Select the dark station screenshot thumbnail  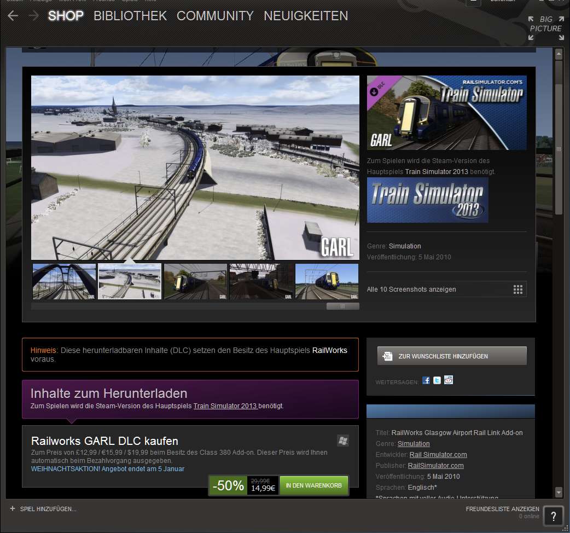(261, 282)
